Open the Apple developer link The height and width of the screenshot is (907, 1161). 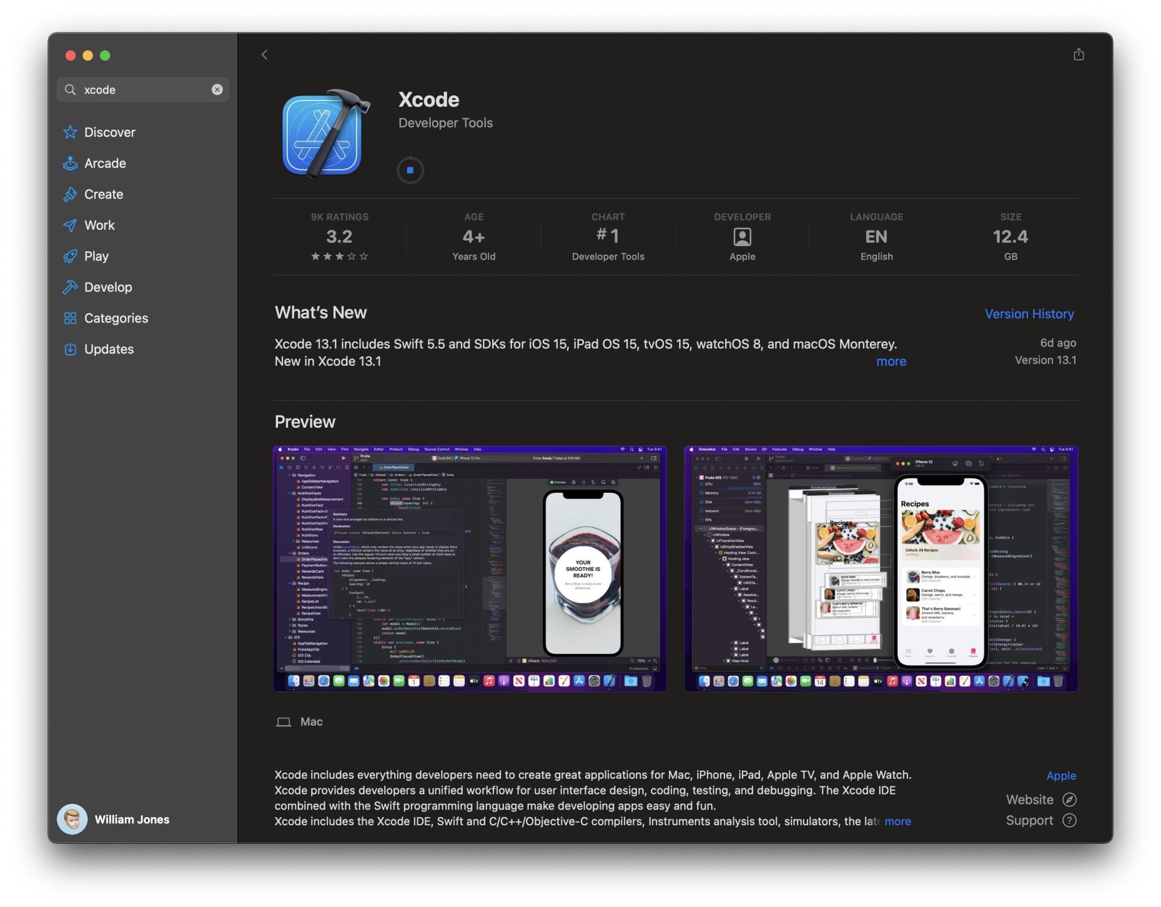[1061, 776]
